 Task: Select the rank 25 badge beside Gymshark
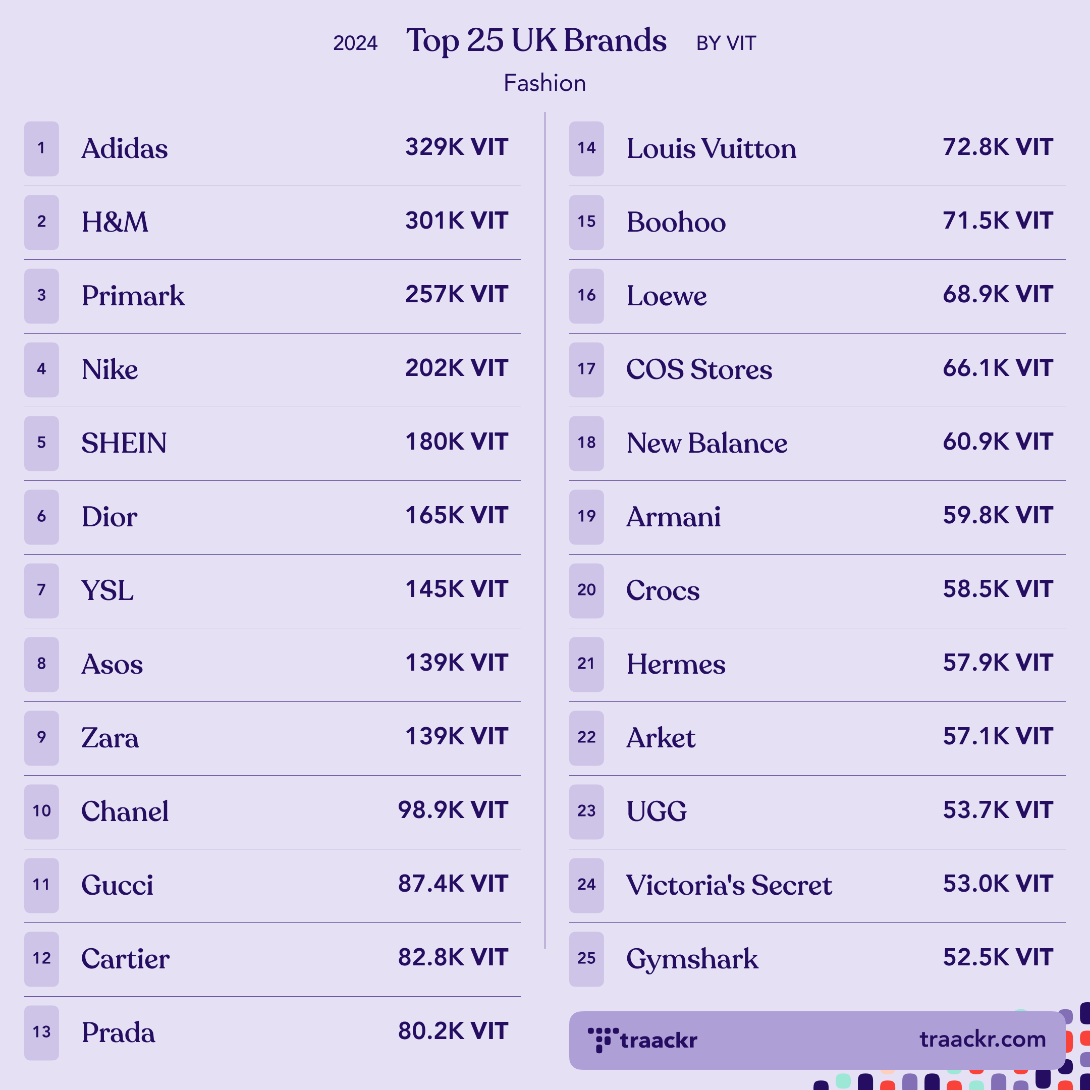(586, 959)
